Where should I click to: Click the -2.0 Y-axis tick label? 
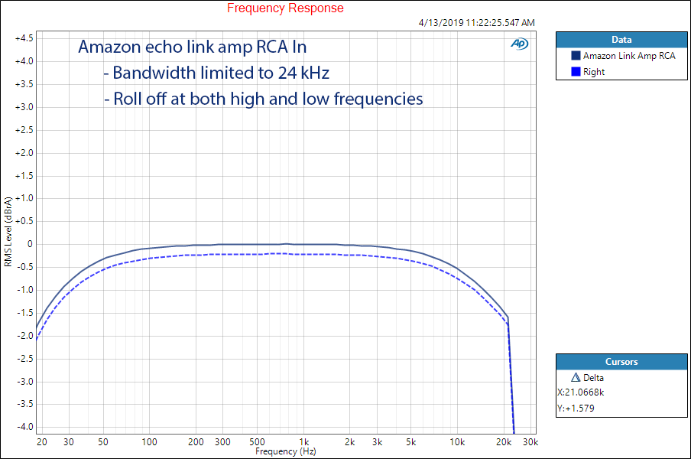[24, 336]
